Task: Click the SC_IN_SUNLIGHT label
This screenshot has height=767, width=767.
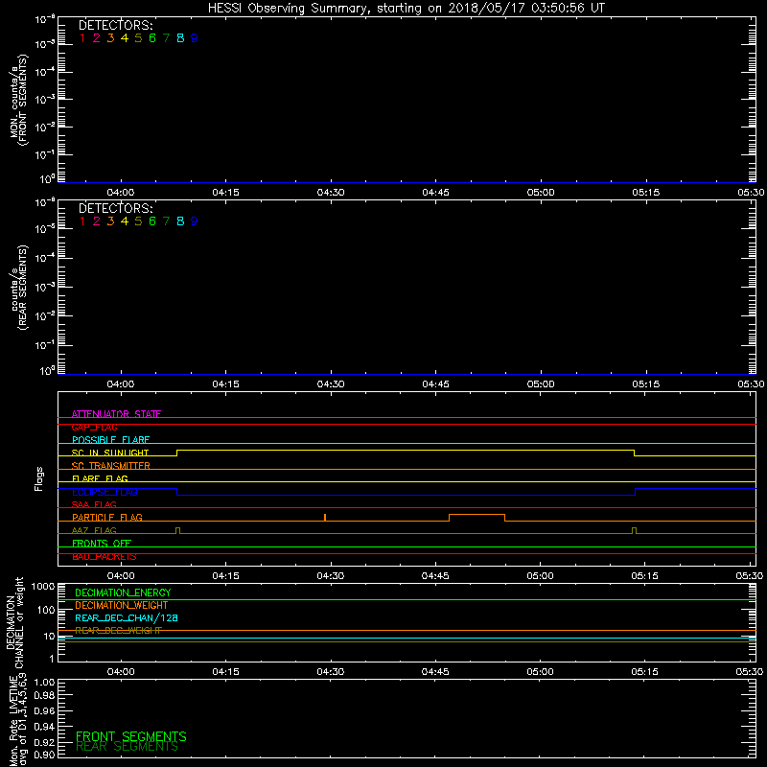Action: coord(110,453)
